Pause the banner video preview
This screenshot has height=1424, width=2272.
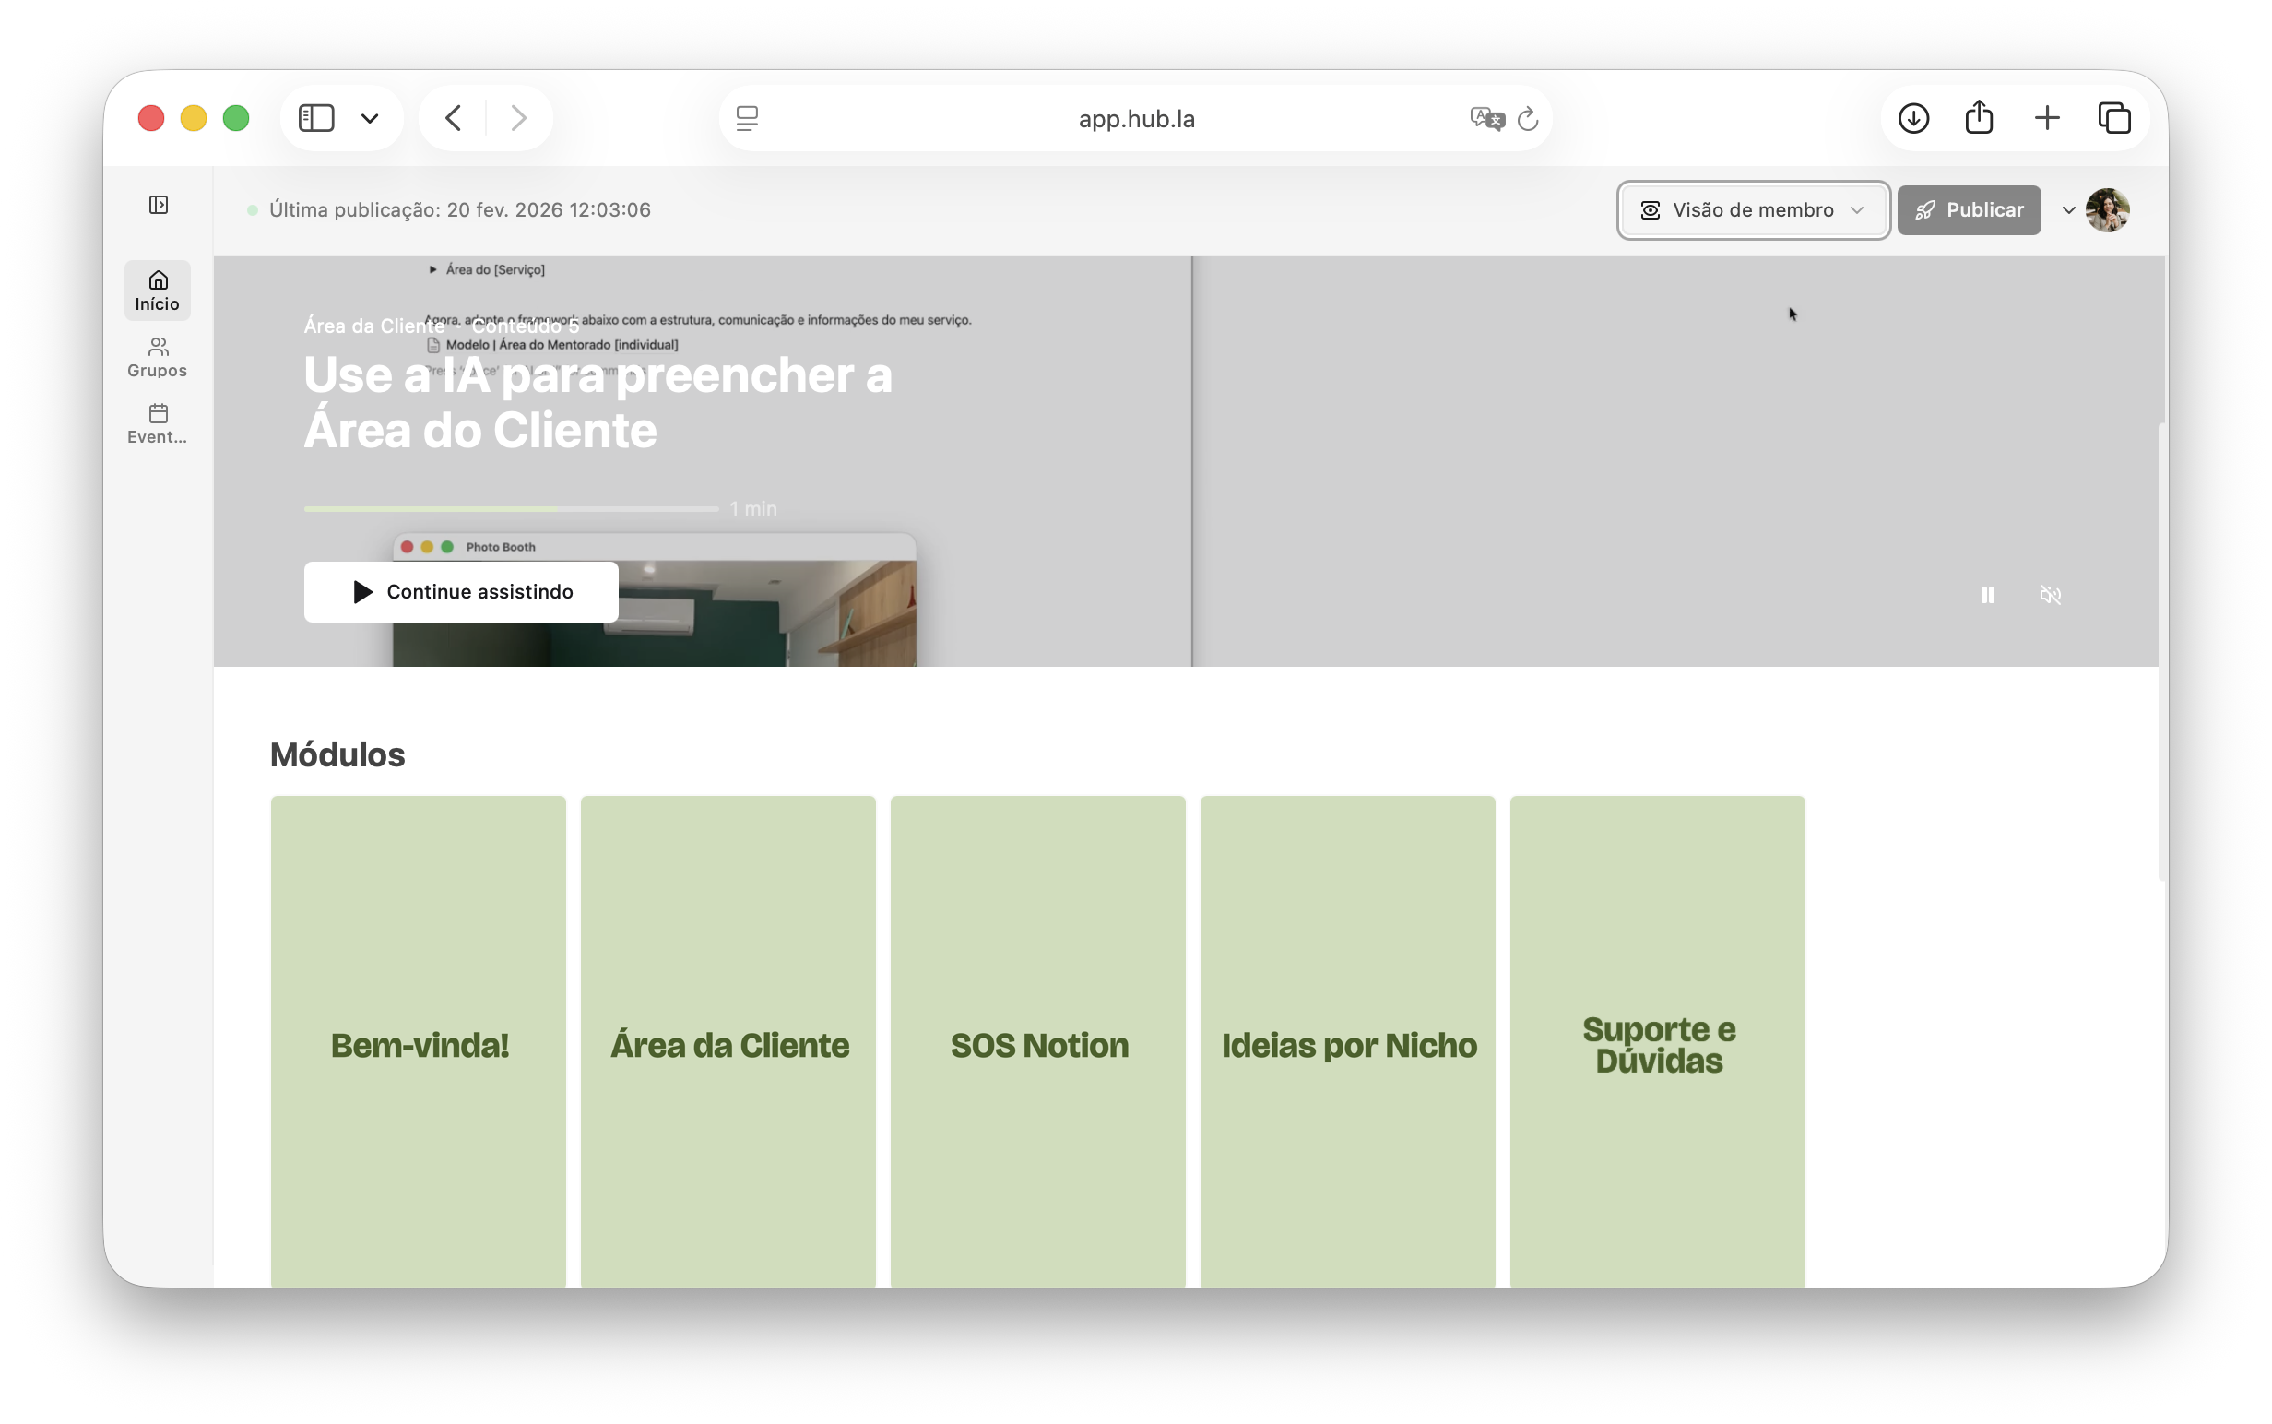[1988, 595]
